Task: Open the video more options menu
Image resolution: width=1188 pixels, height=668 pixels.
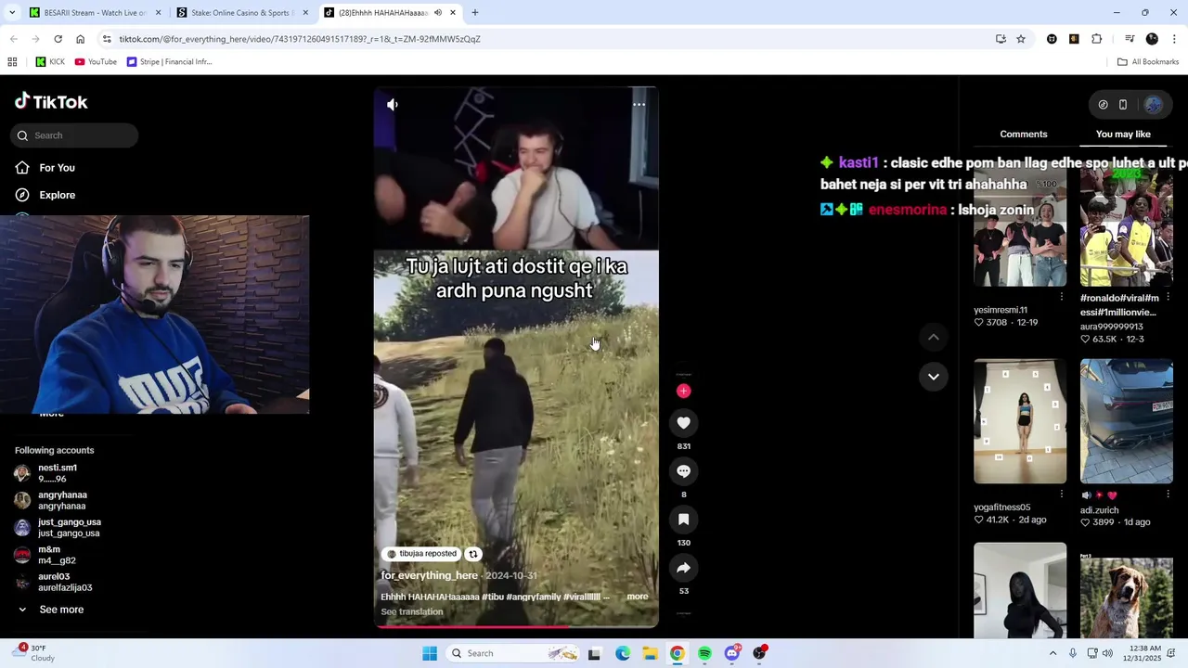Action: point(639,105)
